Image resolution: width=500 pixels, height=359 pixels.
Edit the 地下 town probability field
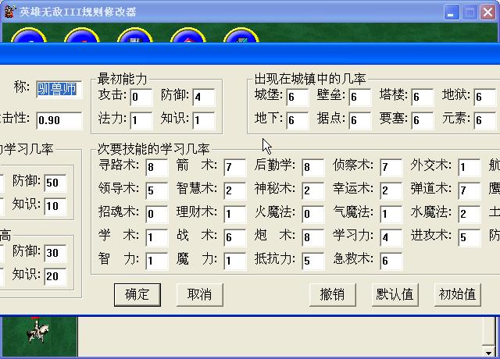[x=298, y=120]
